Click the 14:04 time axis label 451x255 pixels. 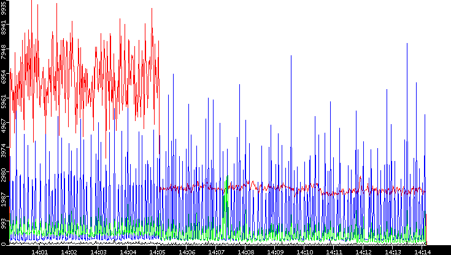click(128, 252)
